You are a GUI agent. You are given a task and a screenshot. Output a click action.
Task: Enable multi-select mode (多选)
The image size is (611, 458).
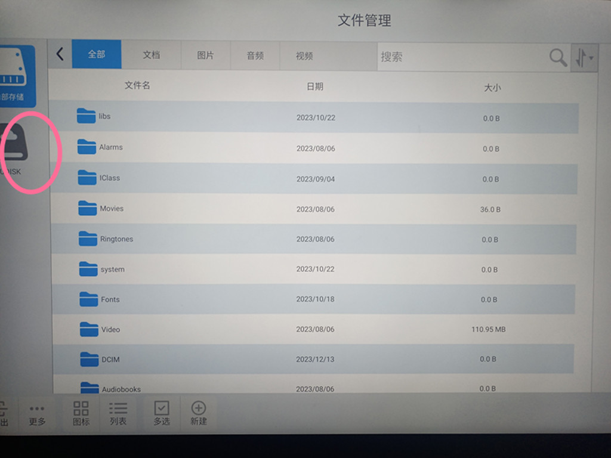[x=161, y=413]
